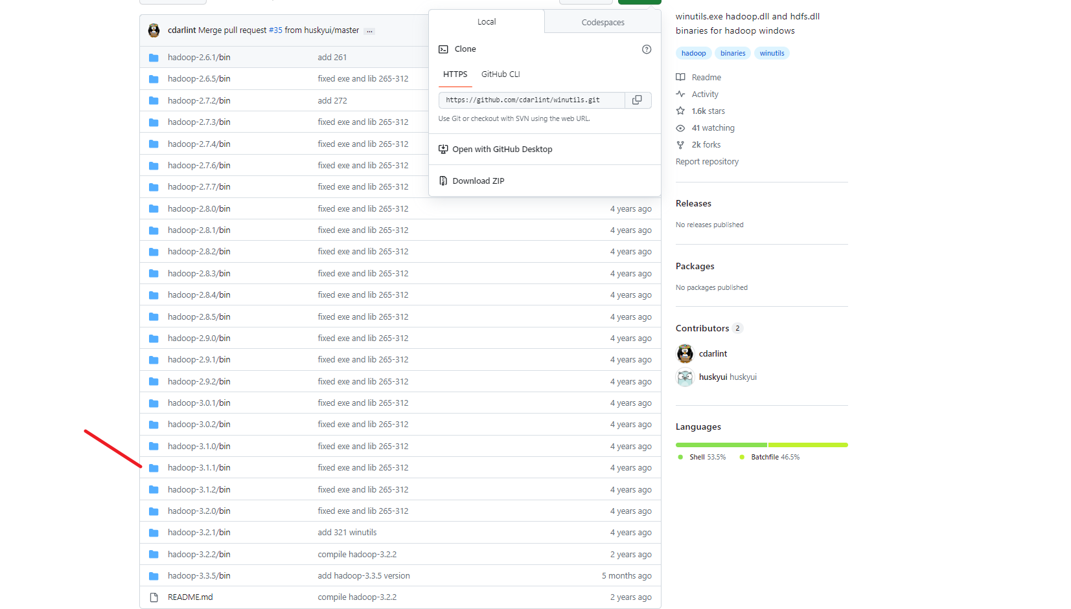
Task: Open commit 'add 321 winutils'
Action: tap(347, 533)
